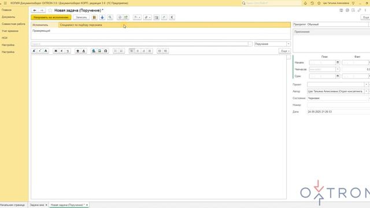Align text left in editor
The image size is (370, 208).
pyautogui.click(x=132, y=51)
